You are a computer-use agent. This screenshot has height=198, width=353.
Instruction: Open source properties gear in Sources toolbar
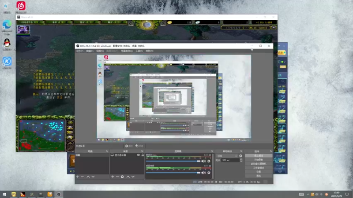coord(122,177)
